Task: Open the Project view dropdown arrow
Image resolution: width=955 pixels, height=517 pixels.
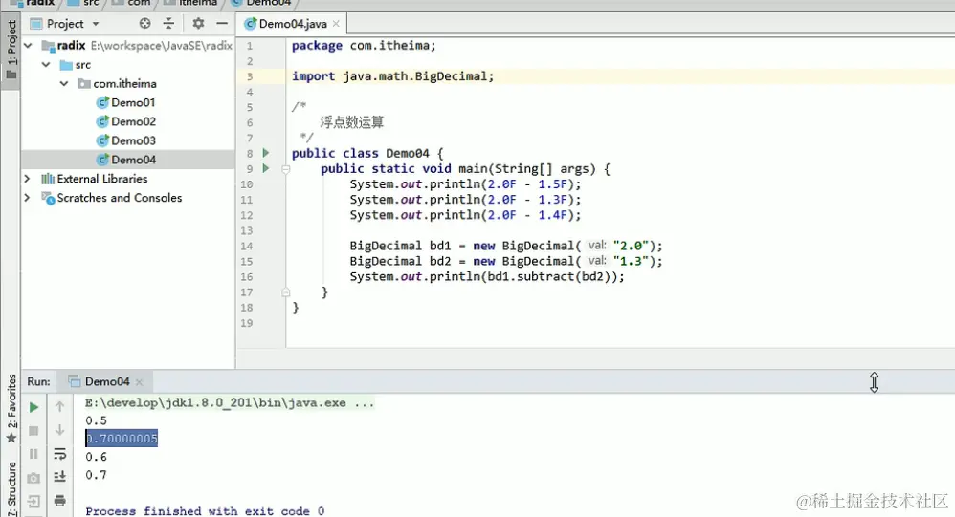Action: coord(96,24)
